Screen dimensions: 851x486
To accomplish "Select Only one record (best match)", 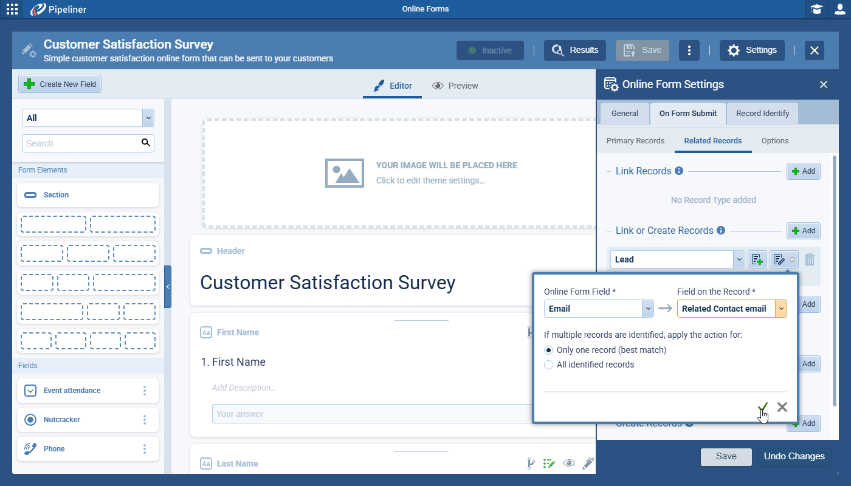I will (549, 350).
